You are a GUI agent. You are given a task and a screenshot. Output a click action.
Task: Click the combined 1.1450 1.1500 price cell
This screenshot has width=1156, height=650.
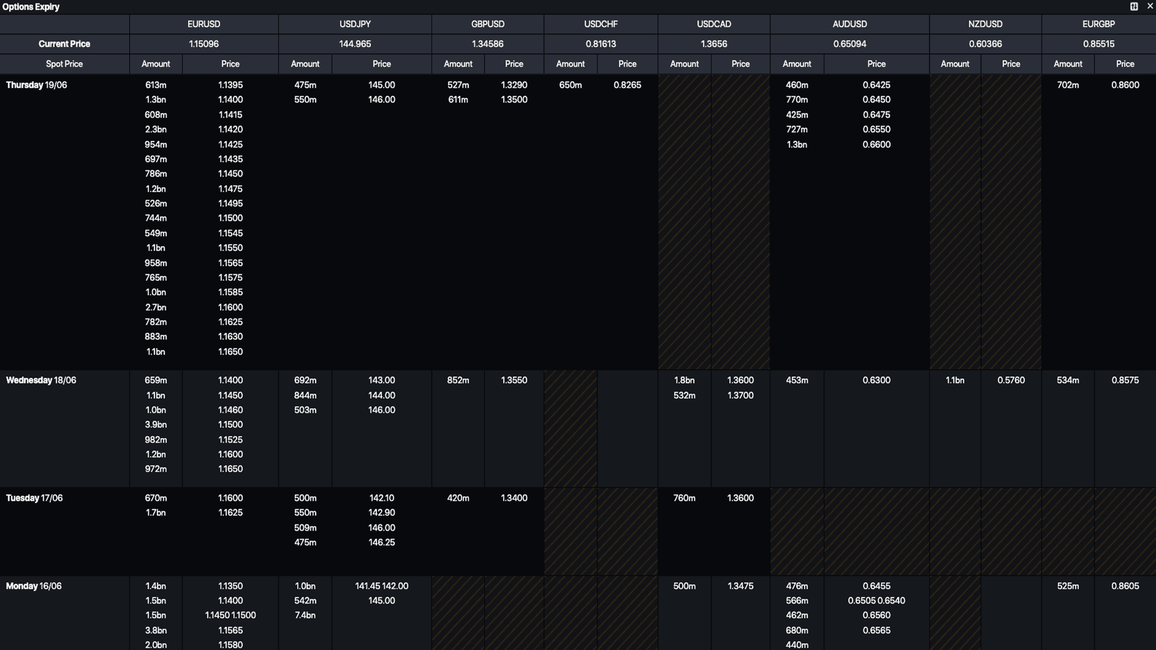pos(230,615)
